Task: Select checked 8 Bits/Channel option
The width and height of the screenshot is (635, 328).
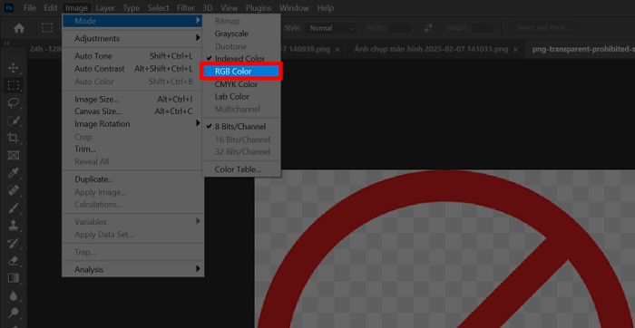Action: pyautogui.click(x=241, y=127)
